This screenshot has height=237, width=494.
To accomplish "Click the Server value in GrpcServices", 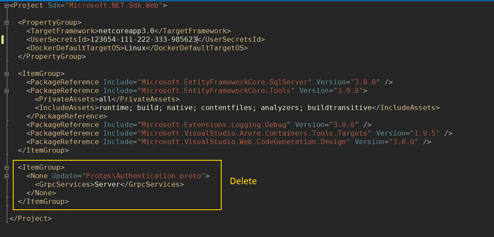I will pyautogui.click(x=107, y=184).
